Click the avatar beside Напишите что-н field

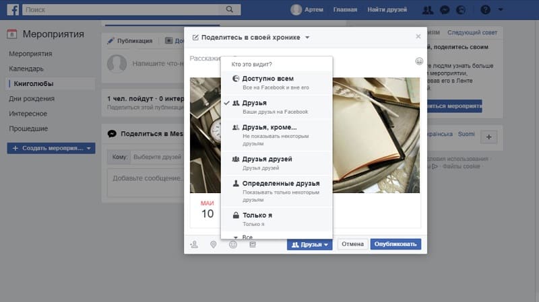pyautogui.click(x=117, y=63)
